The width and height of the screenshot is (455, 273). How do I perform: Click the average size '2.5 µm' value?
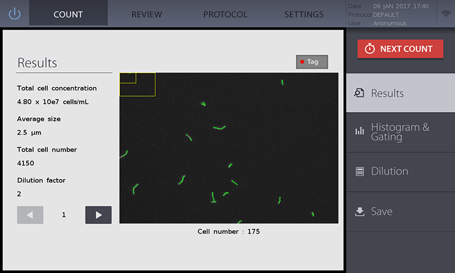29,133
